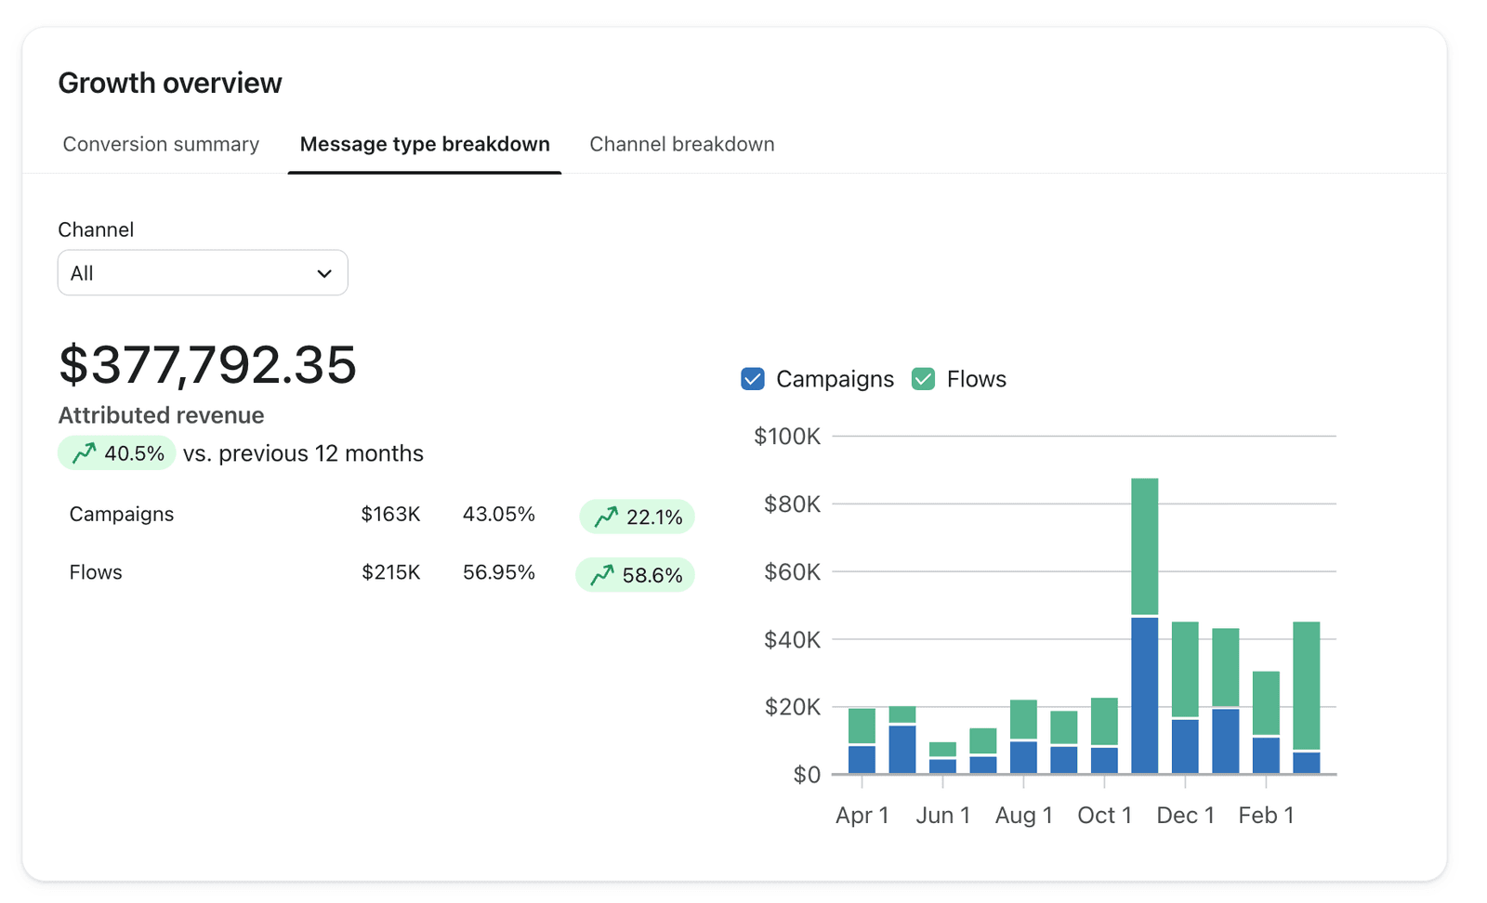The image size is (1487, 903).
Task: Click the Jun 1 axis label
Action: 943,816
